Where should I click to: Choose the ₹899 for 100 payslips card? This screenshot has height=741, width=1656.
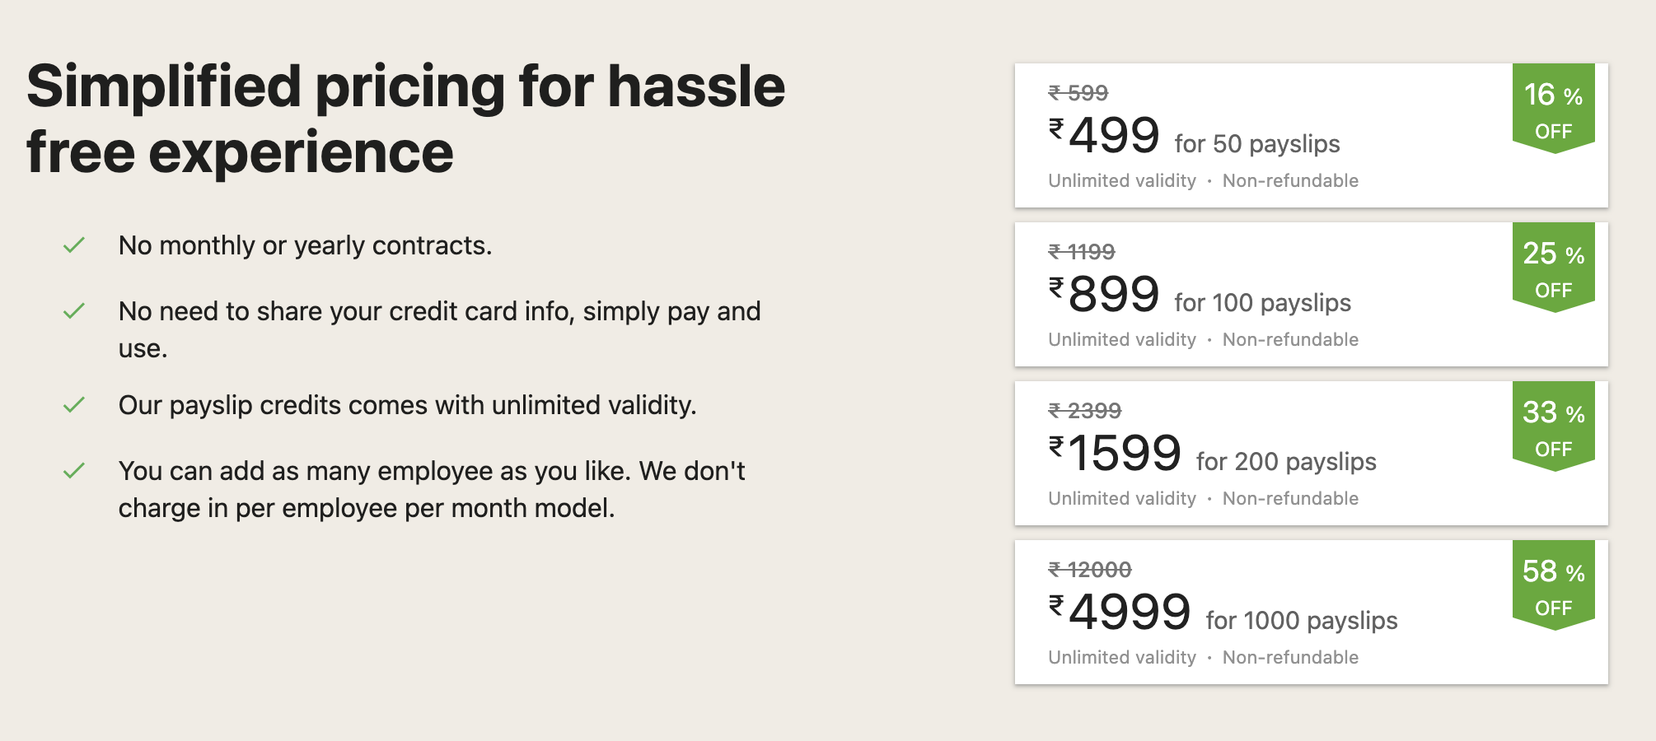1311,294
